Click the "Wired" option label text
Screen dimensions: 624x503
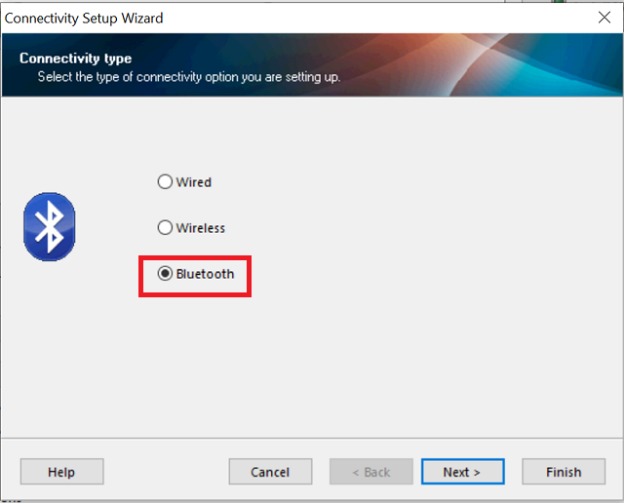point(193,182)
